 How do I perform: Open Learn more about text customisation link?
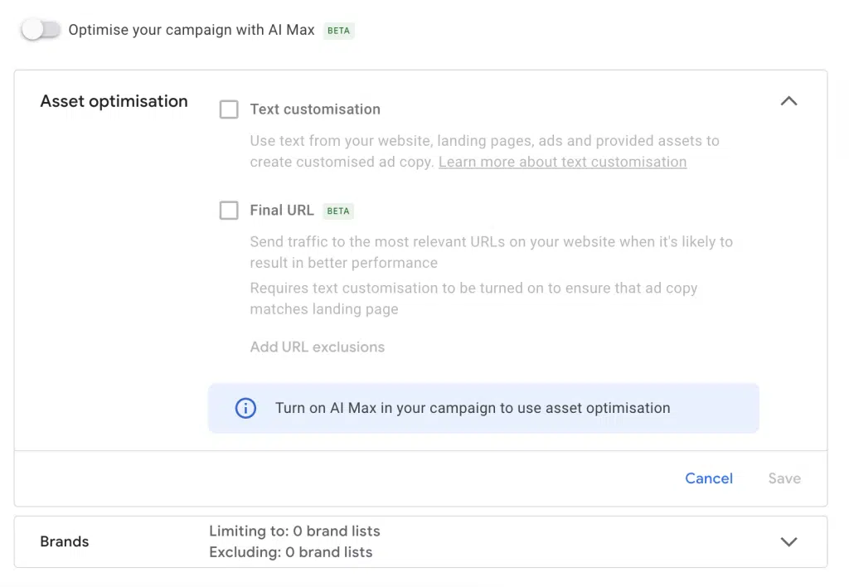pyautogui.click(x=563, y=162)
